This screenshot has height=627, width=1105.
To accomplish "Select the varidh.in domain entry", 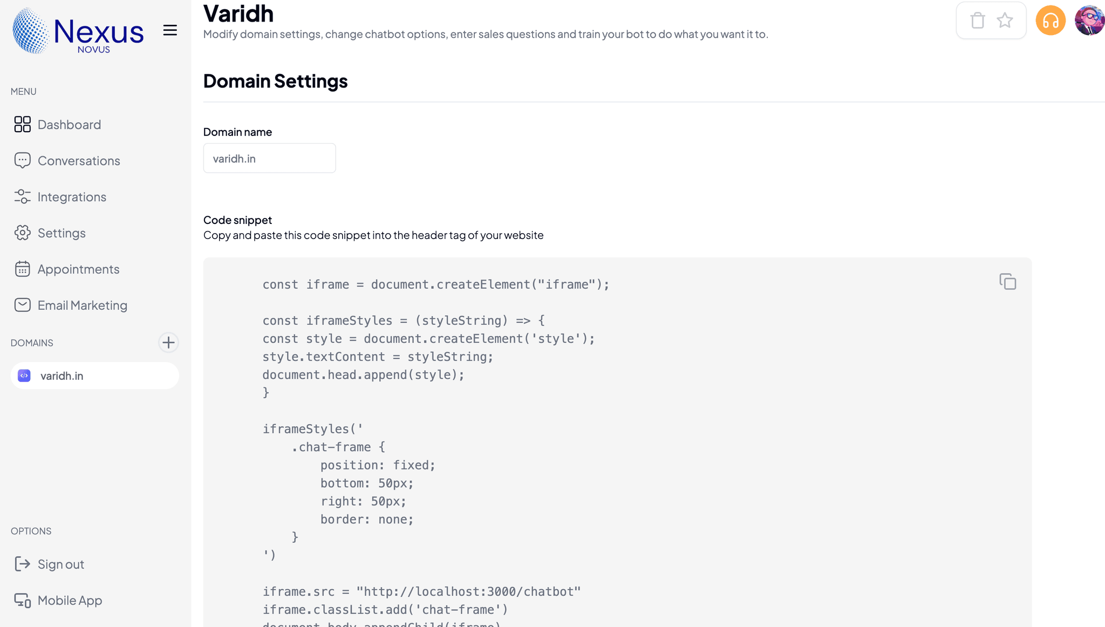I will click(94, 376).
